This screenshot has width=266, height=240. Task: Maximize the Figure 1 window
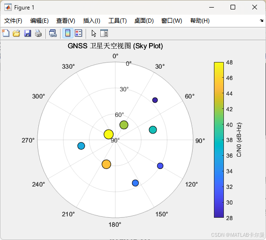(x=233, y=7)
